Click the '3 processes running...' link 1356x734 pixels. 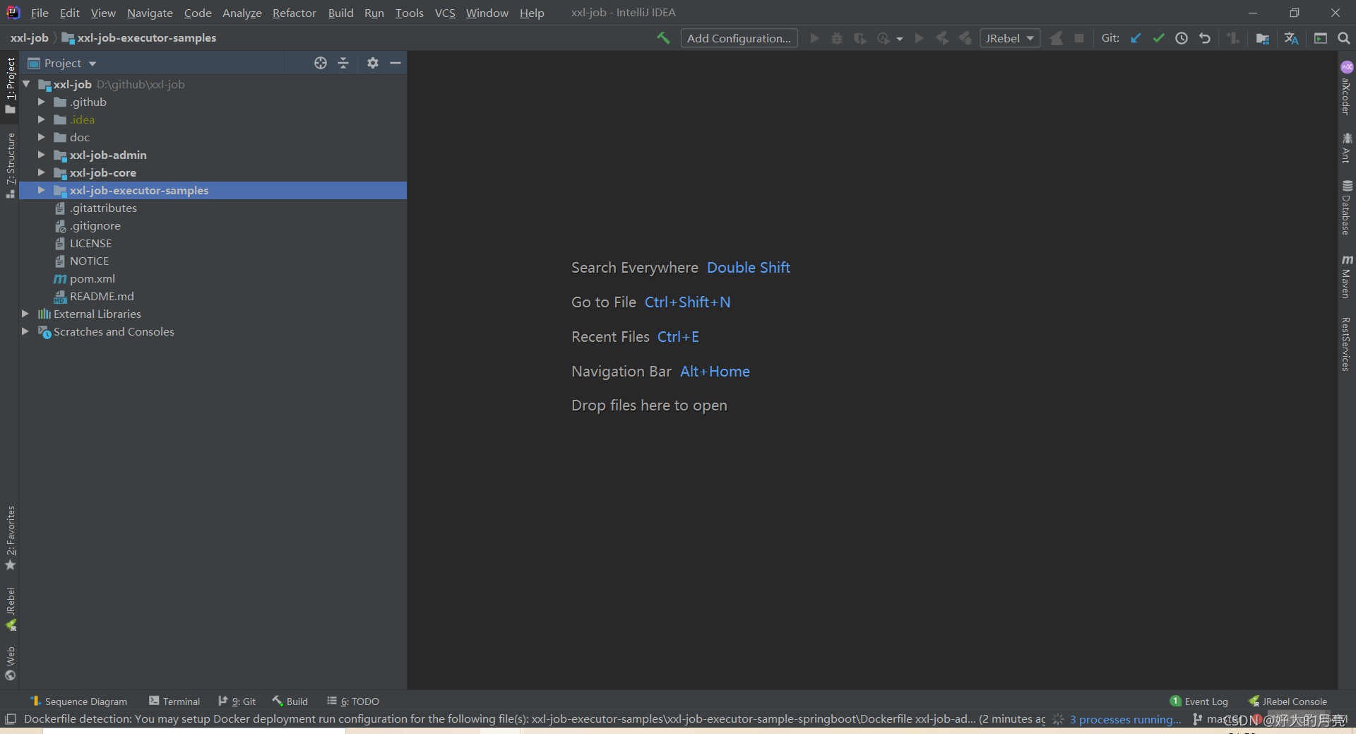tap(1125, 719)
